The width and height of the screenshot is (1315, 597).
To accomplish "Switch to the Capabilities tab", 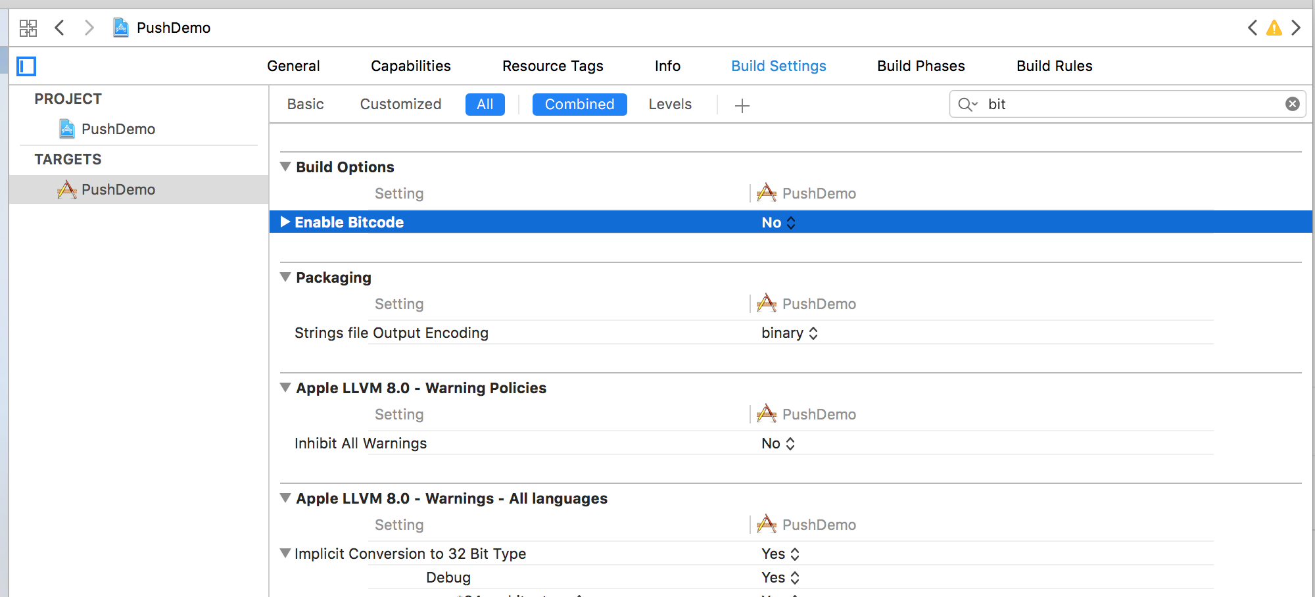I will 410,66.
